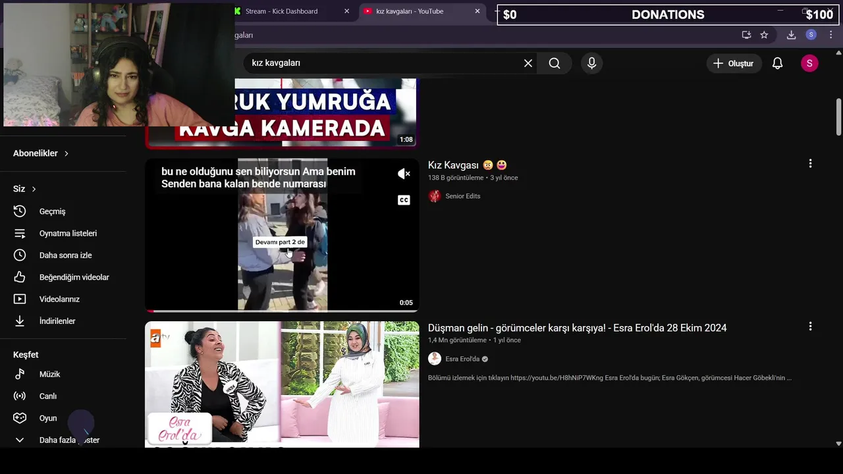Close the kız kavgaları YouTube tab
The image size is (843, 474).
click(477, 11)
